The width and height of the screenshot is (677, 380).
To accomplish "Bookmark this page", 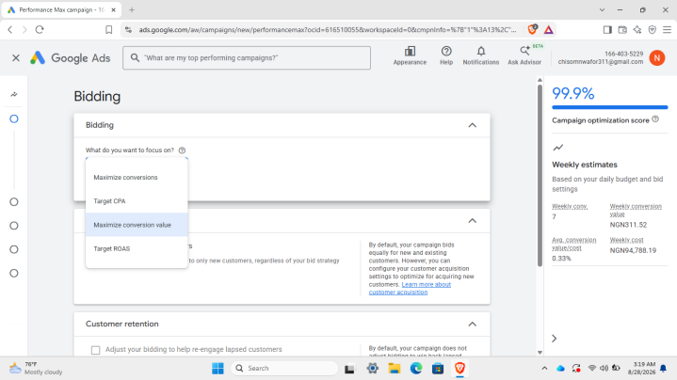I will (x=109, y=30).
